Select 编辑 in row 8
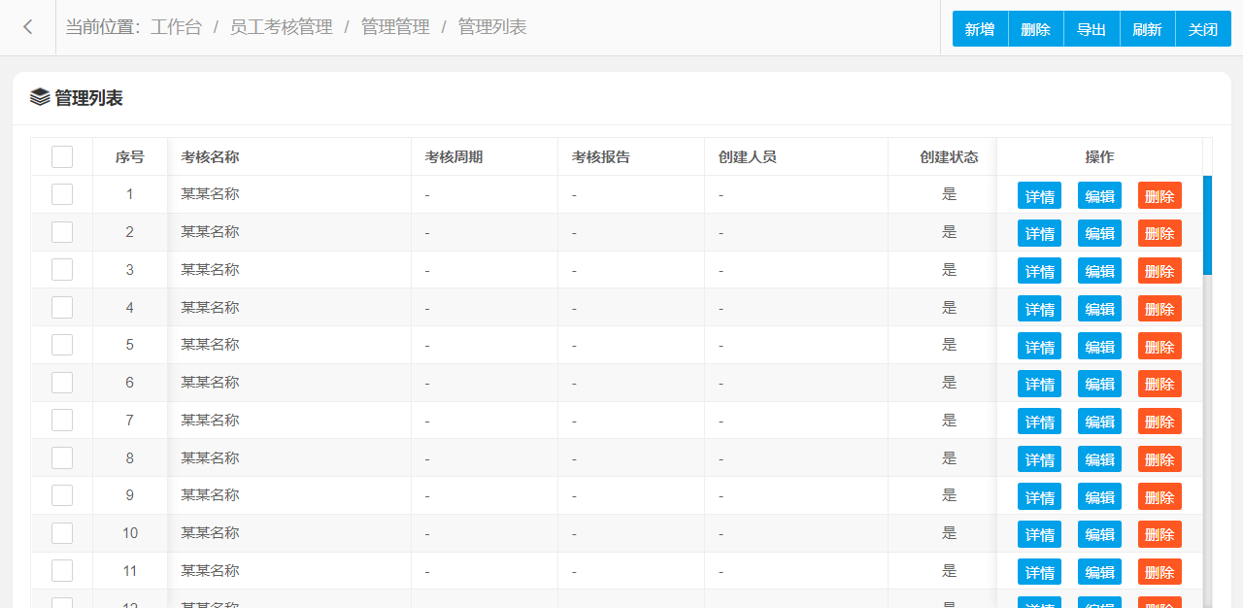Viewport: 1243px width, 608px height. (x=1099, y=459)
